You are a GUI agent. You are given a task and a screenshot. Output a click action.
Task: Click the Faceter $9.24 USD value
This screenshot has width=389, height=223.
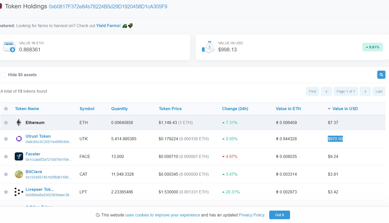tap(333, 156)
